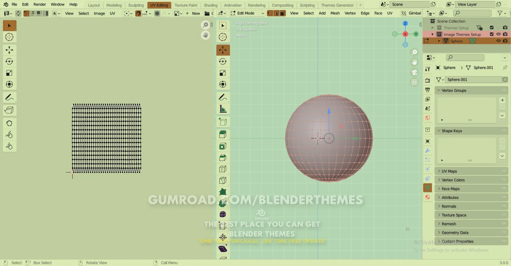Switch to the Texture Paint workspace
511x266 pixels.
[x=186, y=5]
